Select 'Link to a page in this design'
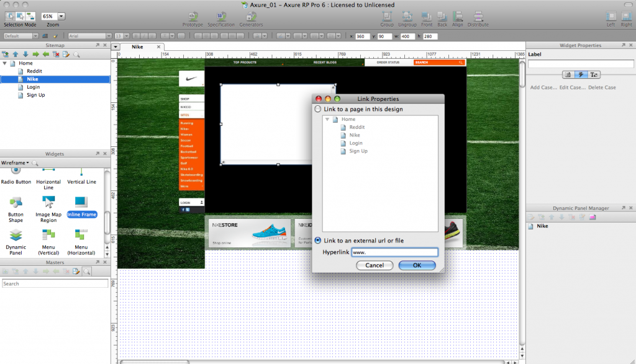This screenshot has height=364, width=636. (x=317, y=109)
